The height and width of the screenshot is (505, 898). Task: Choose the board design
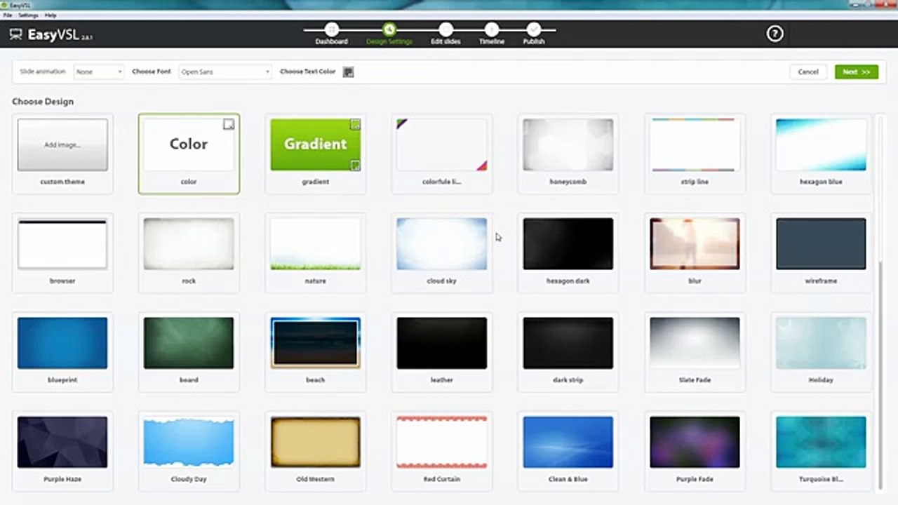point(189,352)
